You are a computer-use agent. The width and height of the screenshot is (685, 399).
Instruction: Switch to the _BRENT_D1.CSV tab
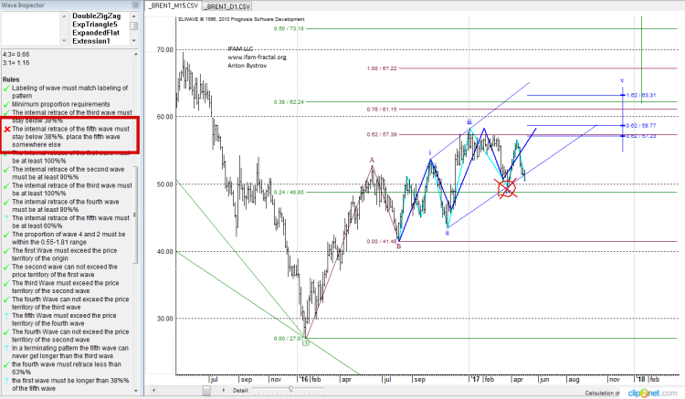click(x=230, y=5)
